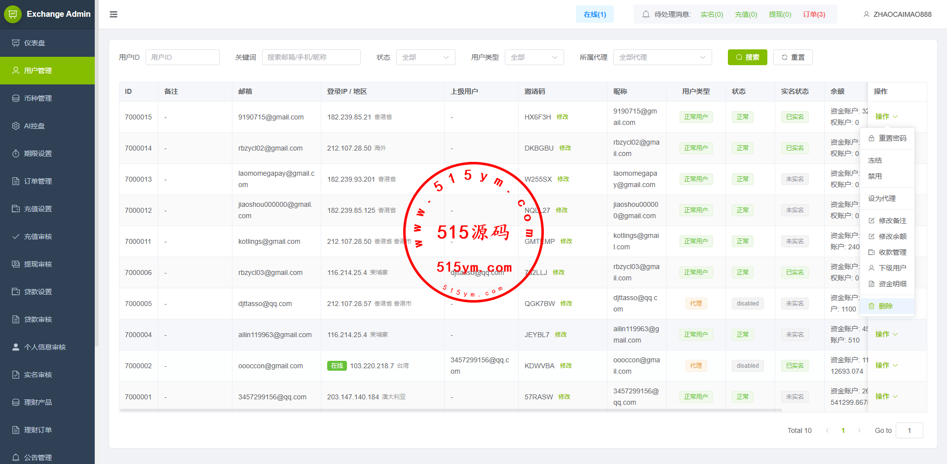Open the 用户类型 dropdown
This screenshot has width=947, height=464.
coord(534,57)
